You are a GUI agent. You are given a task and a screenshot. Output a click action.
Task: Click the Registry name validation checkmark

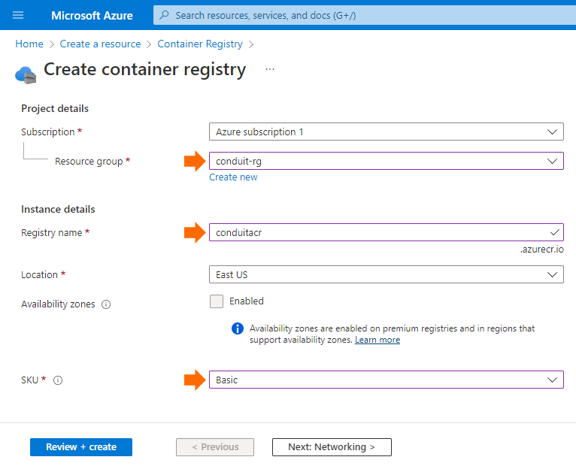tap(555, 232)
